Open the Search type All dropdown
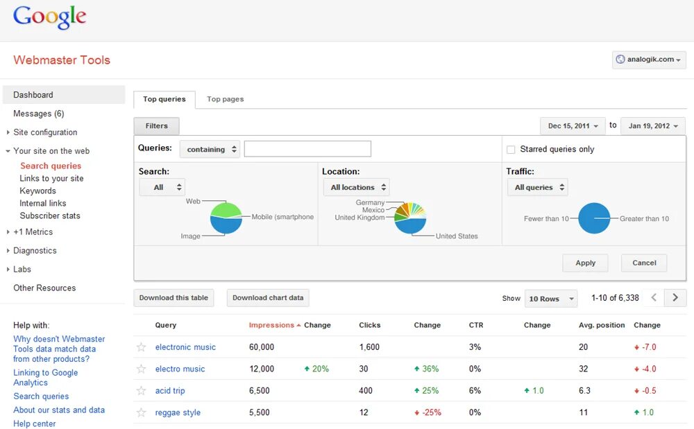This screenshot has width=694, height=429. click(162, 187)
